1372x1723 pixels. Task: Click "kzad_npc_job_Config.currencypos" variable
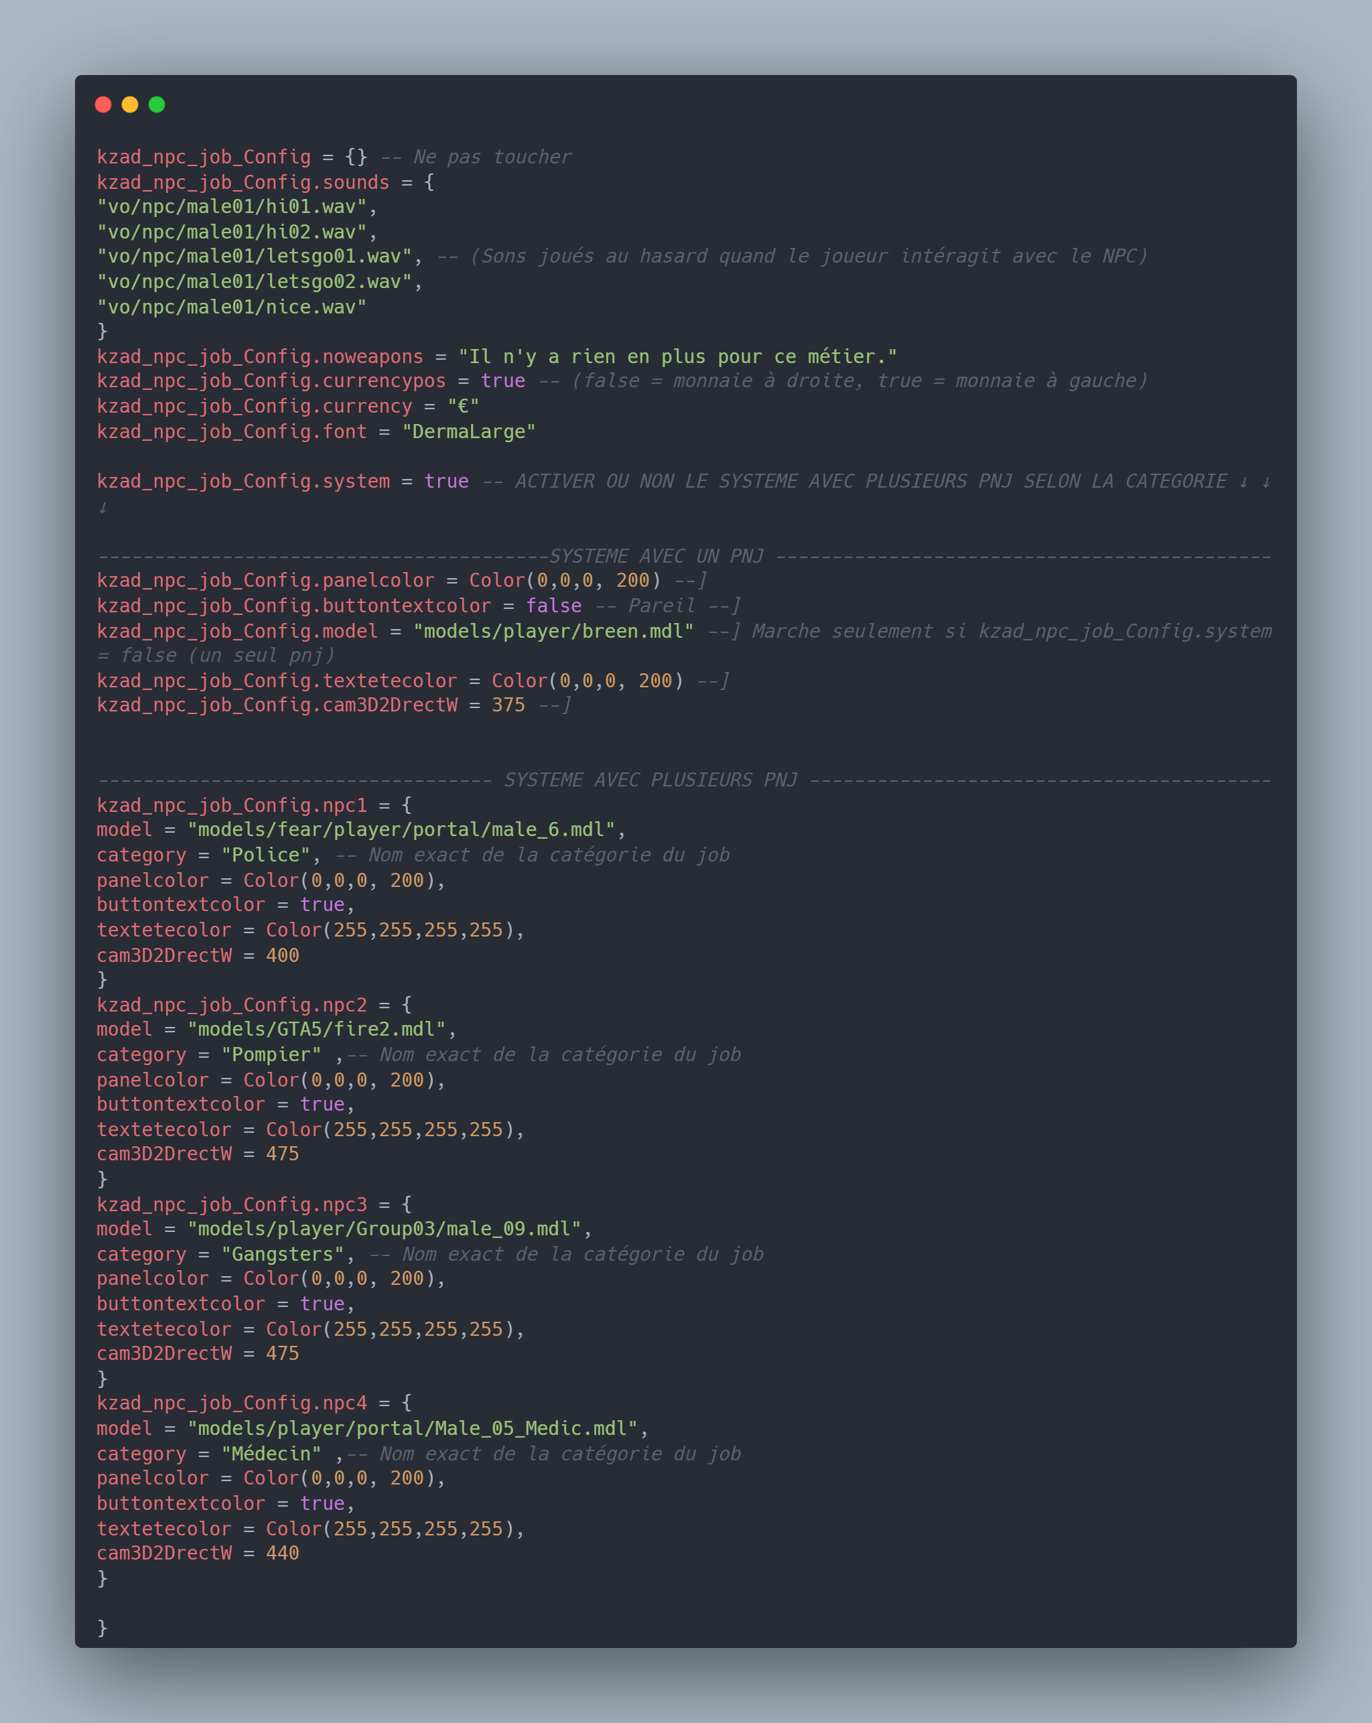(x=271, y=381)
